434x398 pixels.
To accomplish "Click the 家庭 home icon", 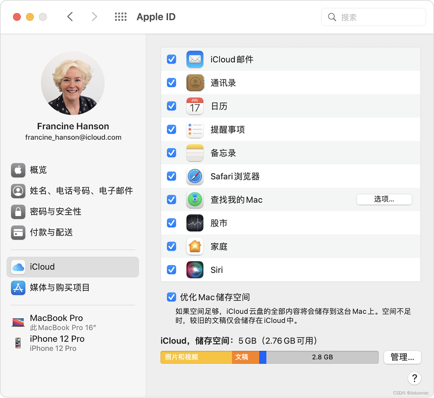I will point(195,246).
